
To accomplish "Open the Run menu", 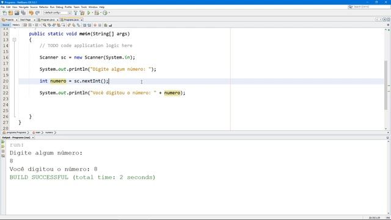I will pyautogui.click(x=52, y=7).
